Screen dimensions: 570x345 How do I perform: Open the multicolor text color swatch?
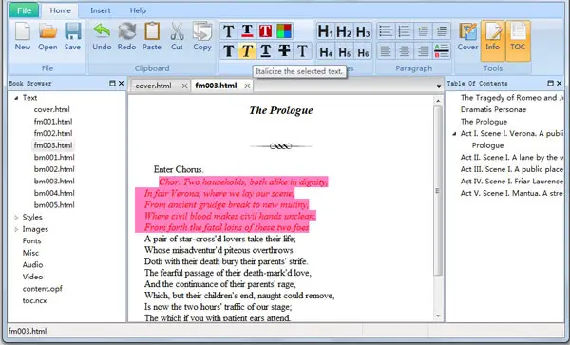point(284,31)
